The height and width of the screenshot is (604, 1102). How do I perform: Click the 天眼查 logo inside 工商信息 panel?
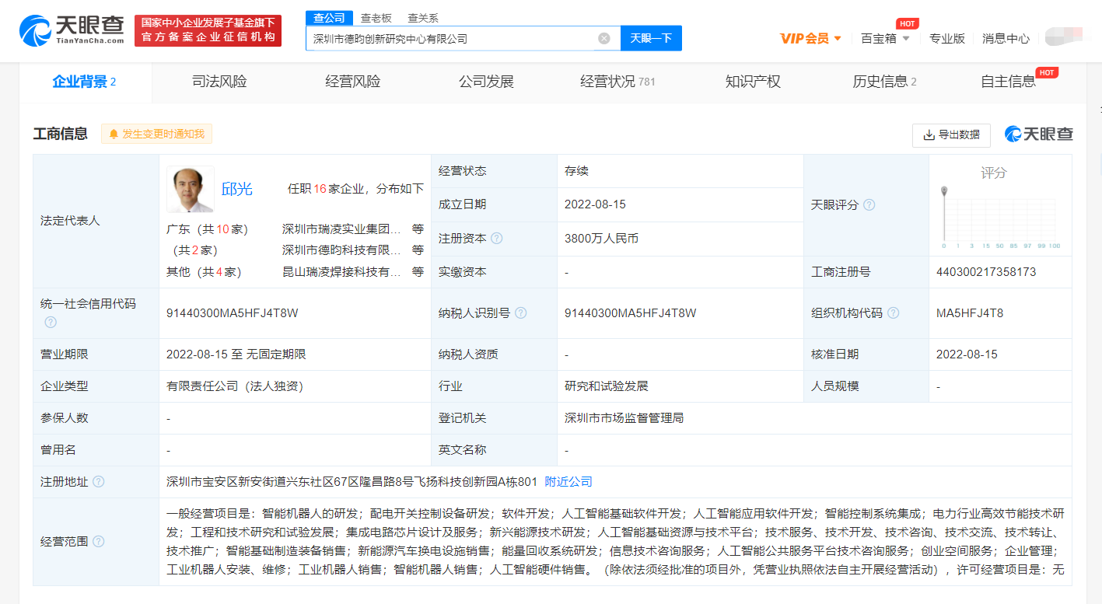click(x=1039, y=134)
